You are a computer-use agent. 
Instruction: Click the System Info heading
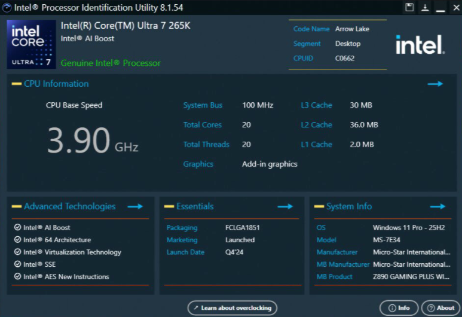tap(349, 206)
